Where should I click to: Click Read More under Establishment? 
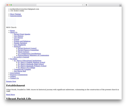coord(10,95)
